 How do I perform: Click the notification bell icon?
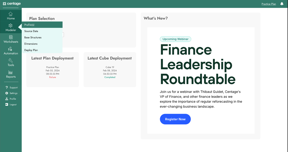pyautogui.click(x=282, y=4)
